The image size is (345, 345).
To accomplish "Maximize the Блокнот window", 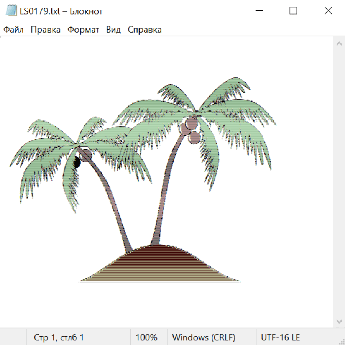I will point(293,11).
